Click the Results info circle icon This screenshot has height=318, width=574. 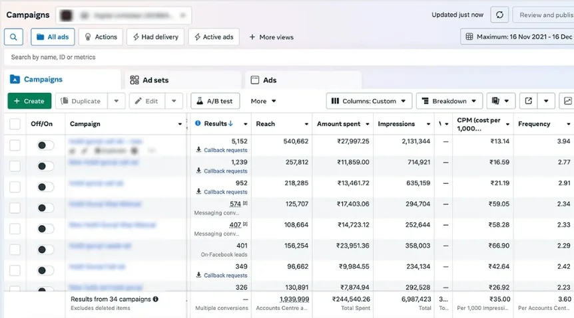tap(198, 123)
